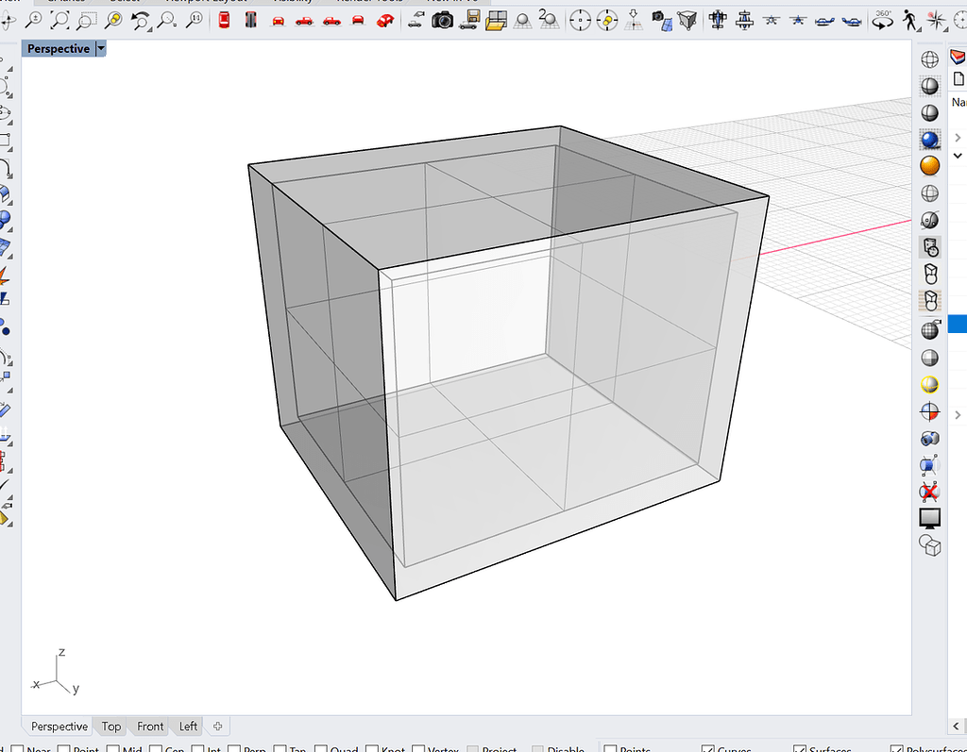Add a new viewport tab with the plus button
The height and width of the screenshot is (752, 967).
coord(216,727)
